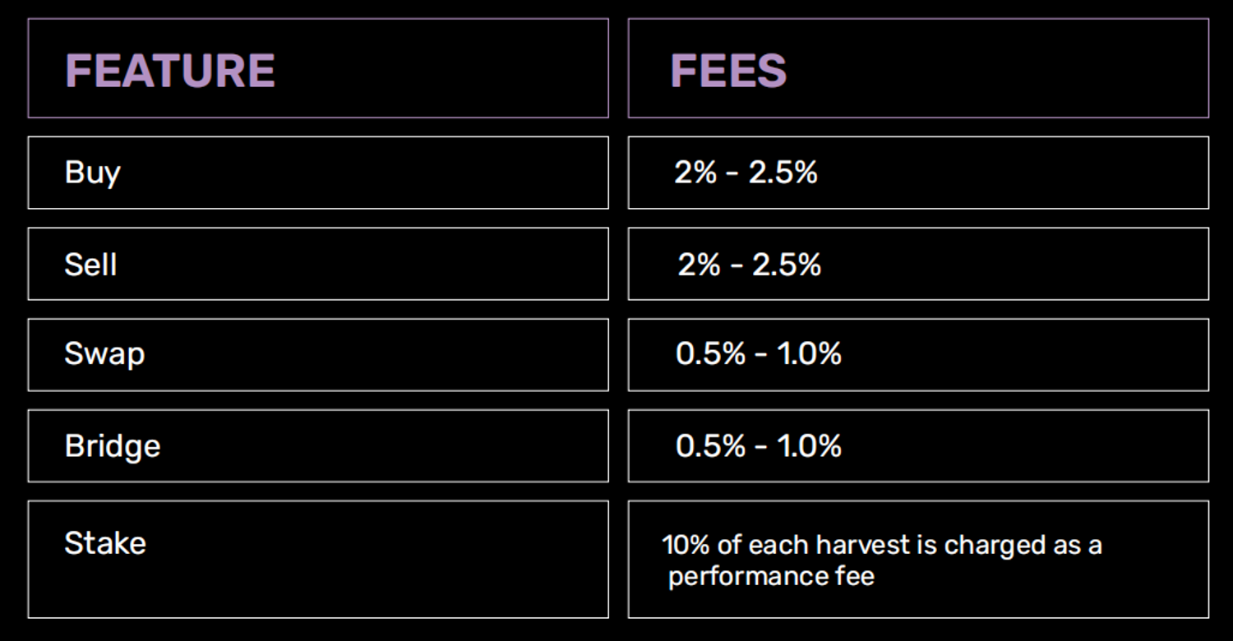Click the Swap fee cell showing 0.5% - 1.0%
Viewport: 1233px width, 641px height.
pos(918,354)
